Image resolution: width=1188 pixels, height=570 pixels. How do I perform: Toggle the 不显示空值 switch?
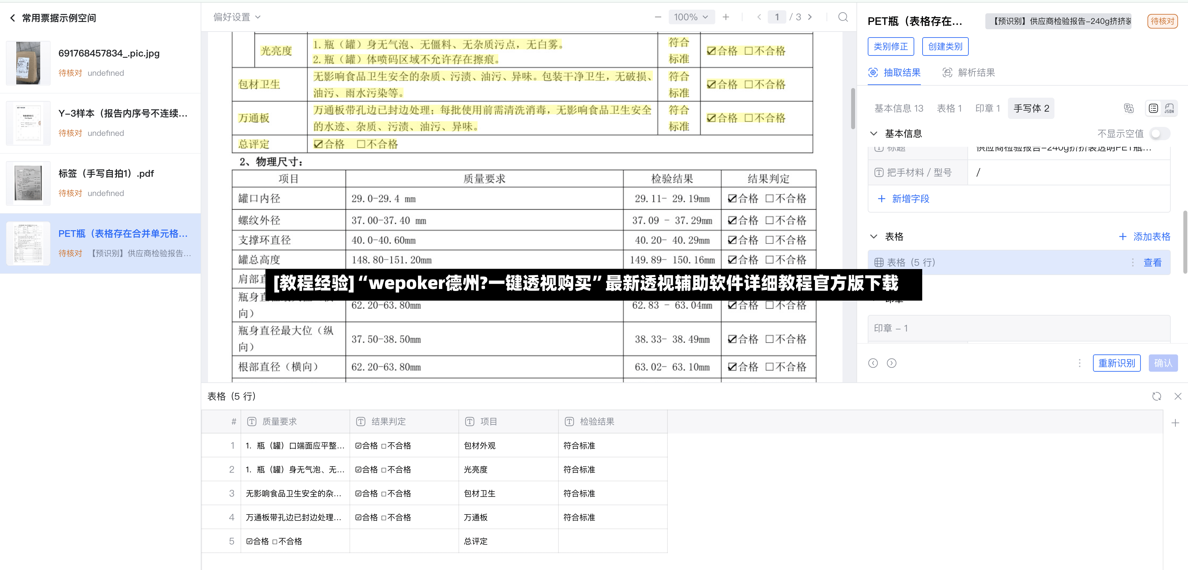pyautogui.click(x=1159, y=134)
